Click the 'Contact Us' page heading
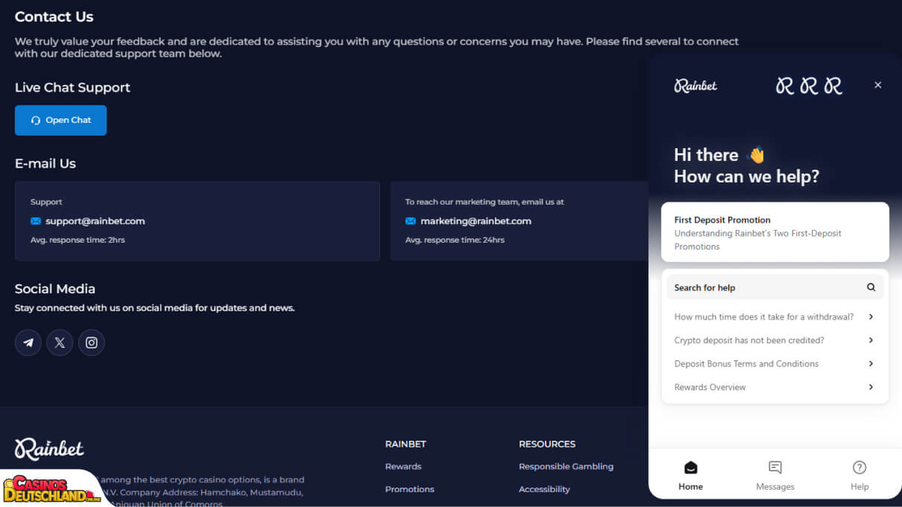Screen dimensions: 902x507 click(x=54, y=16)
